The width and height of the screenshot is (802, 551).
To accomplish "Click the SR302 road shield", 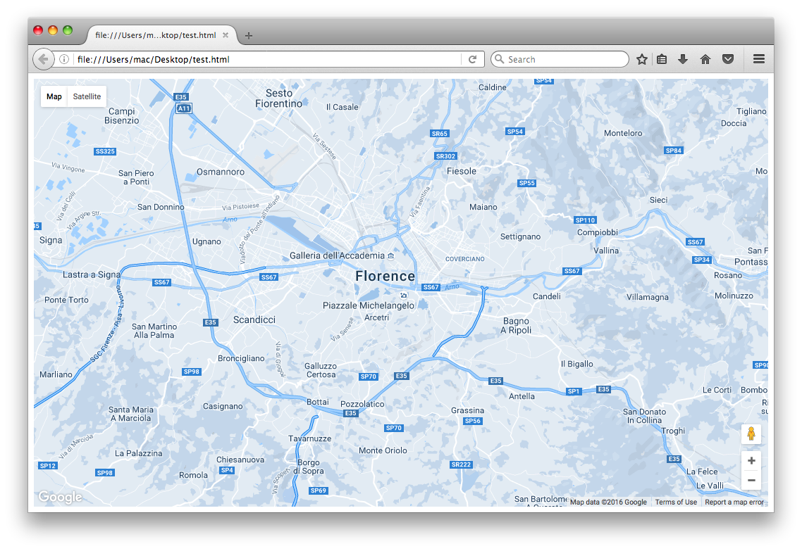I will coord(445,156).
